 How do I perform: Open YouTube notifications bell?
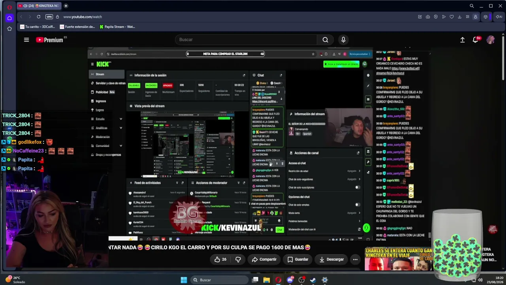[x=476, y=40]
